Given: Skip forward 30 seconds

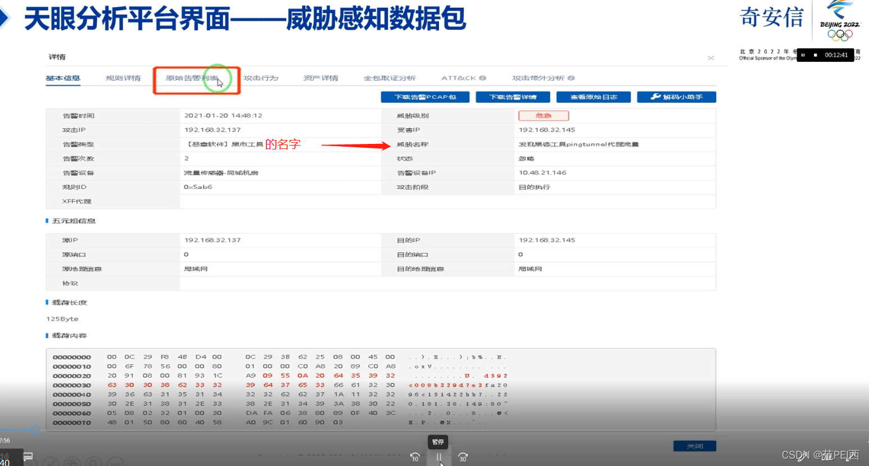Looking at the screenshot, I should [463, 457].
